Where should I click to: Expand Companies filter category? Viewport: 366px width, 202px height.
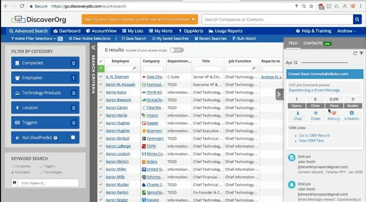[x=45, y=63]
